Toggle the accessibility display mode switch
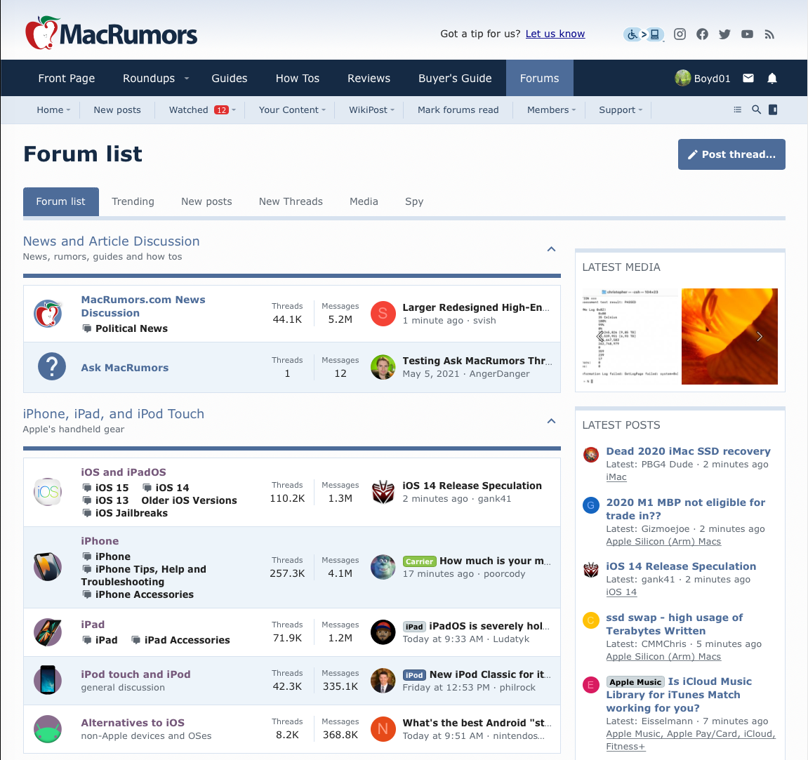Screen dimensions: 808x760 coord(643,34)
